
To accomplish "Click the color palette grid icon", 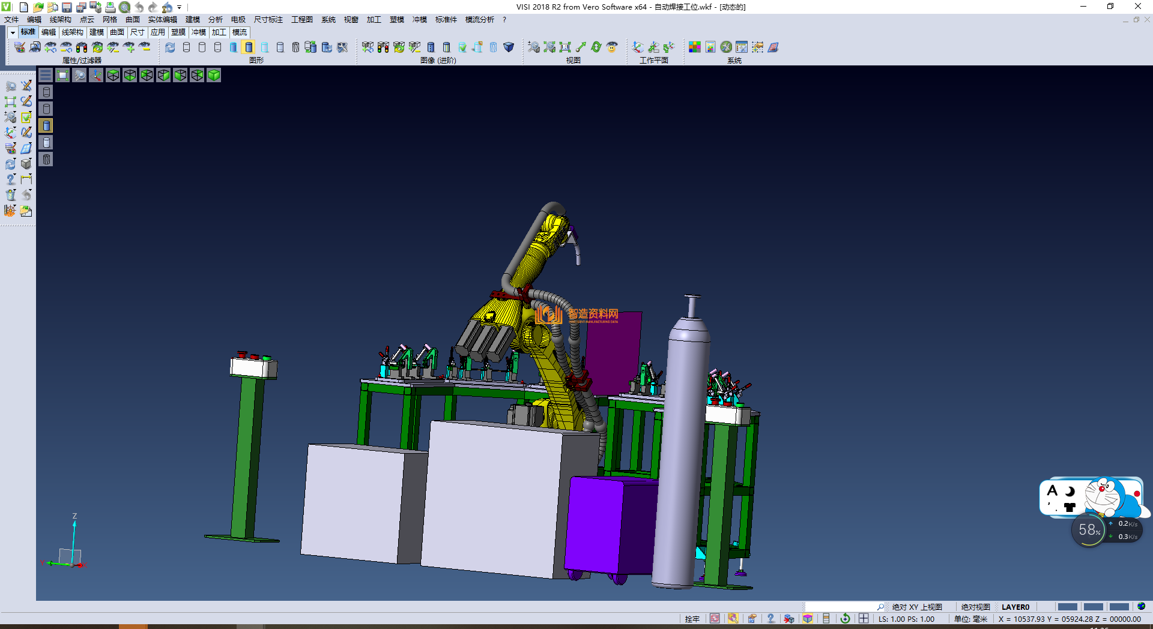I will [695, 47].
